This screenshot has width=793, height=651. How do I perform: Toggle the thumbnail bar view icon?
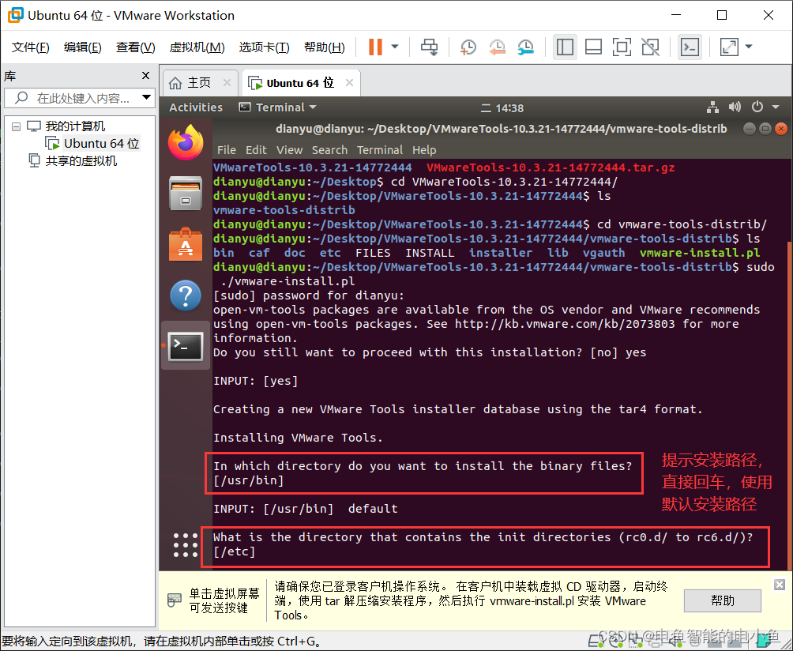pos(592,47)
